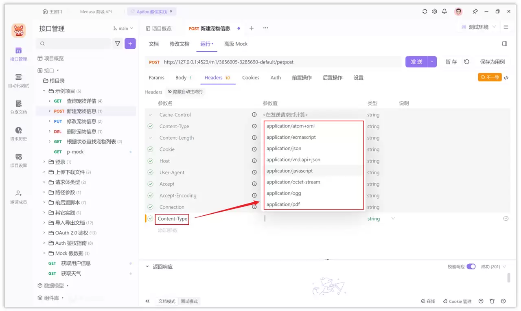Click the user avatar
Viewport: 521px width, 311px height.
point(459,11)
